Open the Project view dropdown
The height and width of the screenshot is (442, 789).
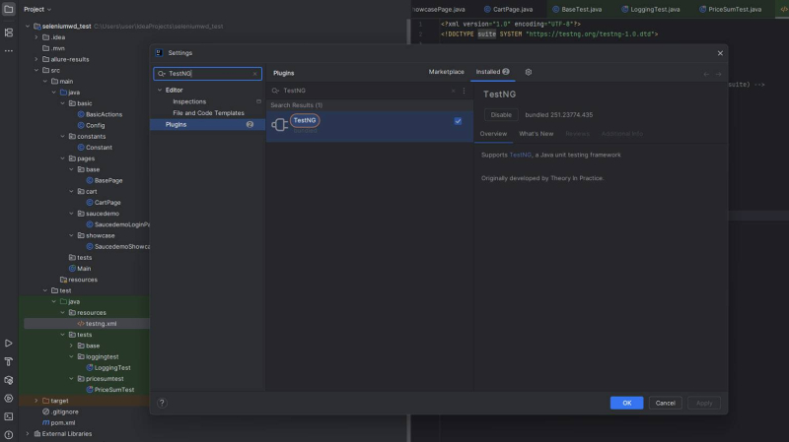[x=37, y=9]
